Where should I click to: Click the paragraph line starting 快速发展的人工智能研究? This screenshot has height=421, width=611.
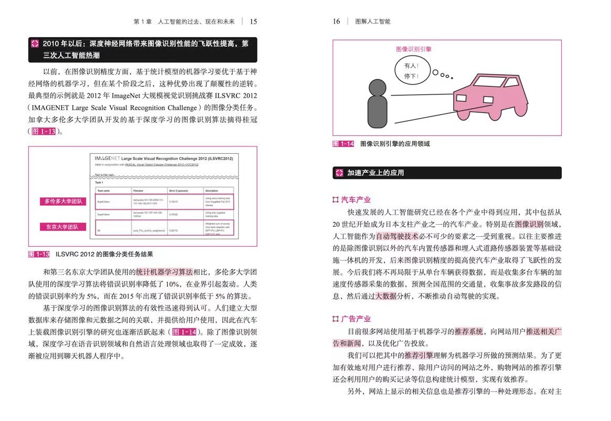click(x=454, y=212)
